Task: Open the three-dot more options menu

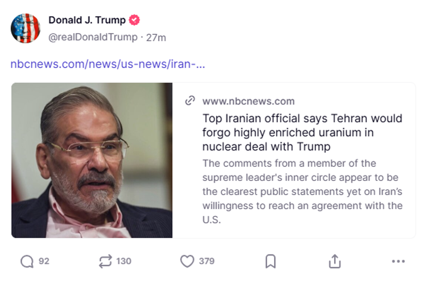Action: [x=398, y=261]
